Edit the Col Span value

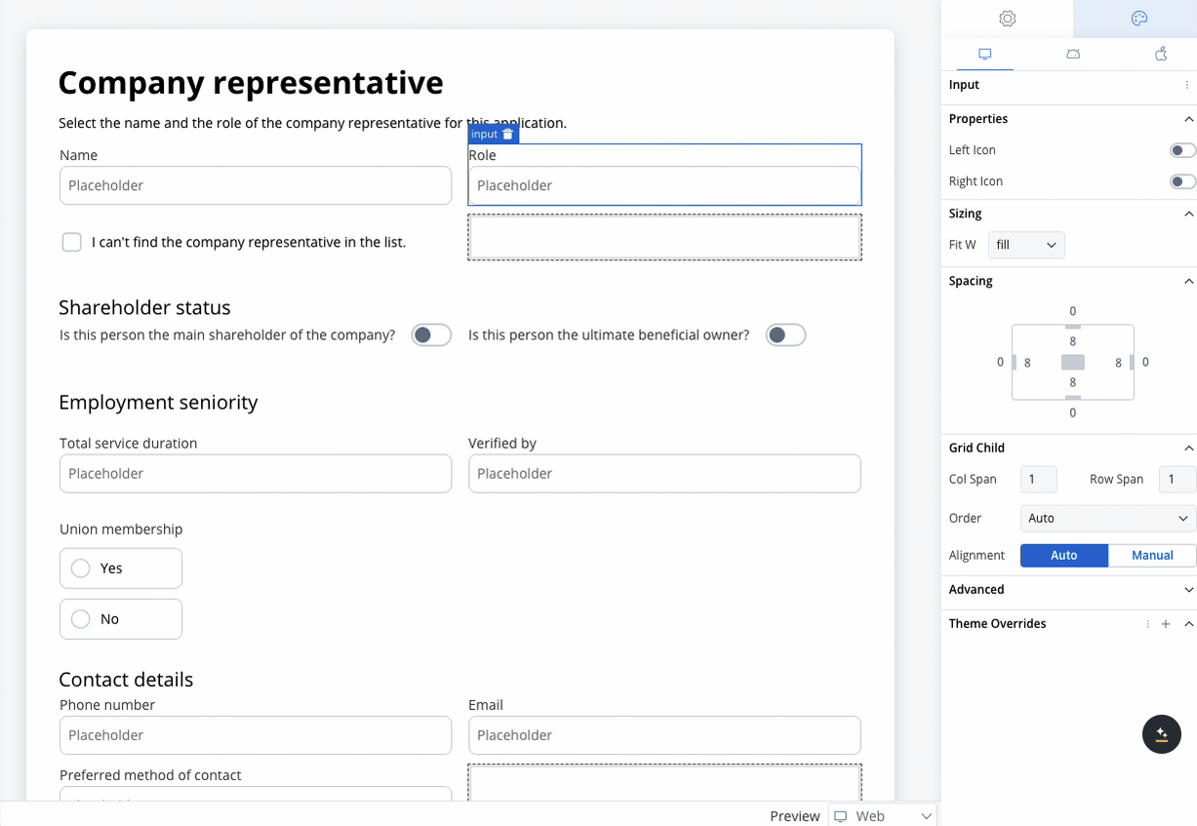[1039, 479]
